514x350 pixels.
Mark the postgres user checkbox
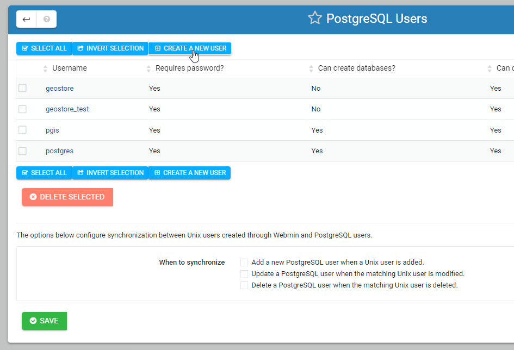(x=22, y=151)
